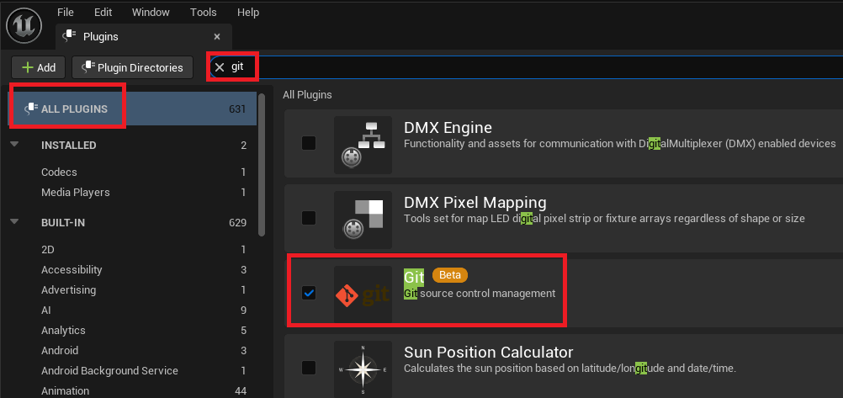Click the Unreal Engine logo icon
Viewport: 843px width, 398px height.
click(24, 24)
